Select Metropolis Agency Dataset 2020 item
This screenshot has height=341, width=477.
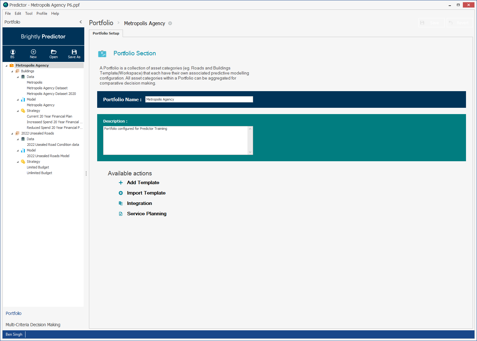tap(51, 94)
